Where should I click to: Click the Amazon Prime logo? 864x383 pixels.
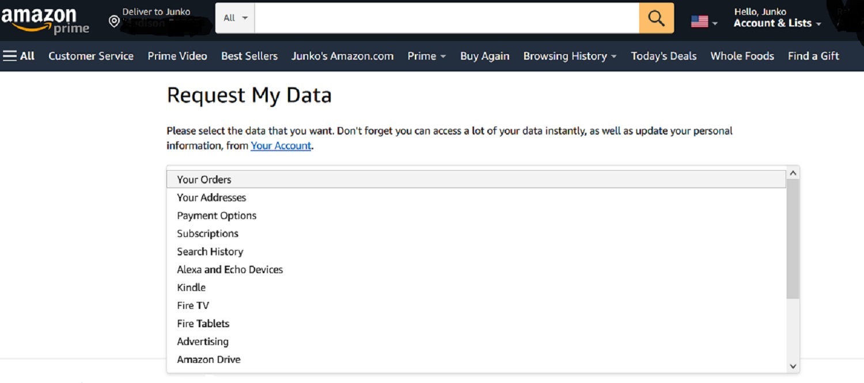click(x=45, y=20)
